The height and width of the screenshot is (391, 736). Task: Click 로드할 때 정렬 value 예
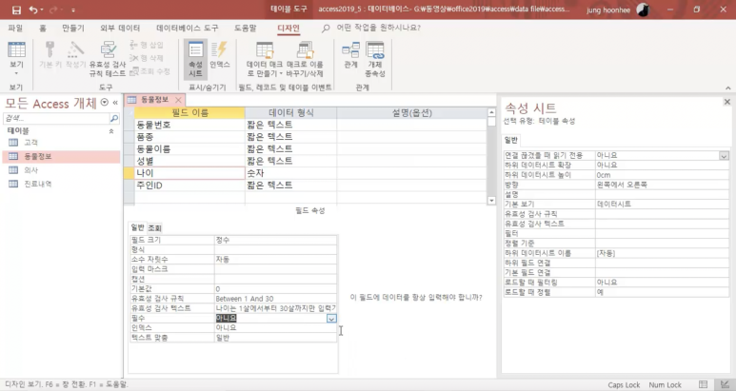(662, 292)
